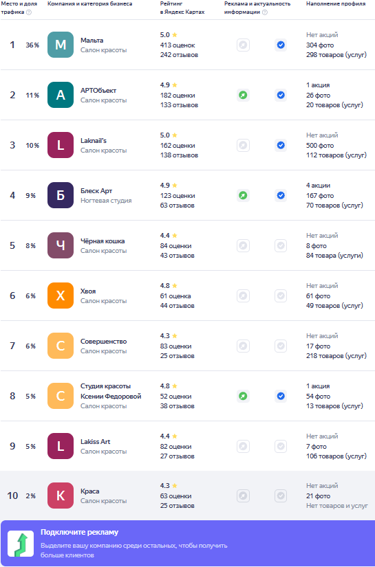Click the teal M avatar for Мальта
375x567 pixels.
61,45
